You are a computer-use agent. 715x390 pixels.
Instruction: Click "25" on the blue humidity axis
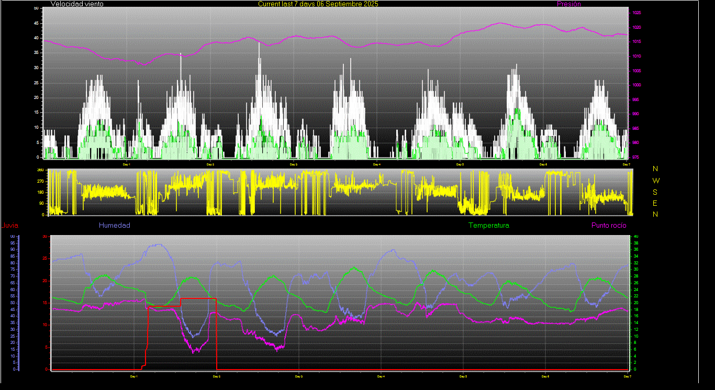[x=13, y=336]
